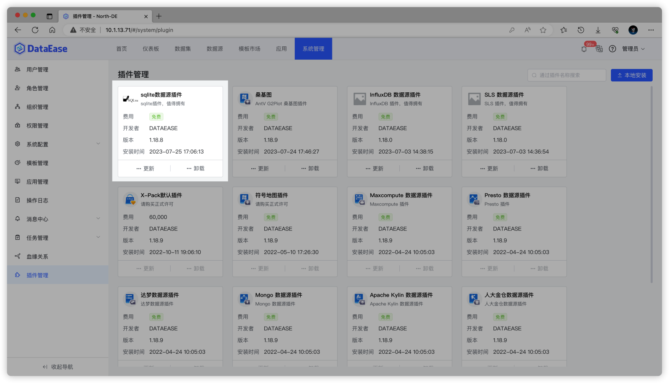Click the Maxcompute plugin icon
Screen dimensions: 669x383
[x=360, y=199]
